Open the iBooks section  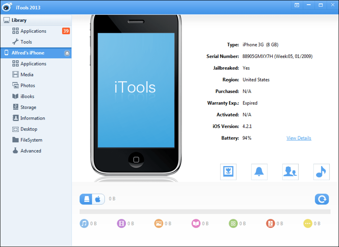36,96
